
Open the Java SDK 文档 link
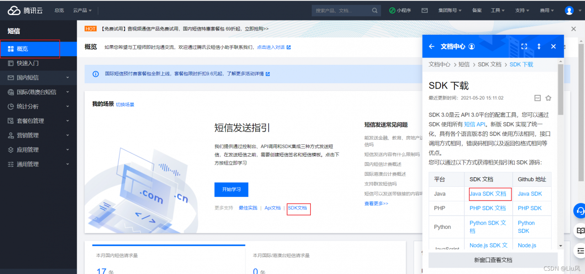tap(489, 194)
